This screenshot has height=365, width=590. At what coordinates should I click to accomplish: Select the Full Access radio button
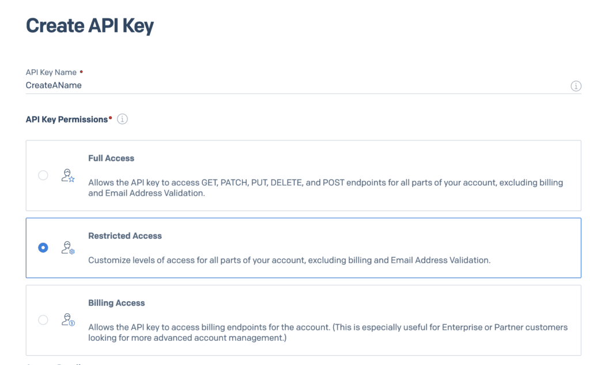(43, 175)
